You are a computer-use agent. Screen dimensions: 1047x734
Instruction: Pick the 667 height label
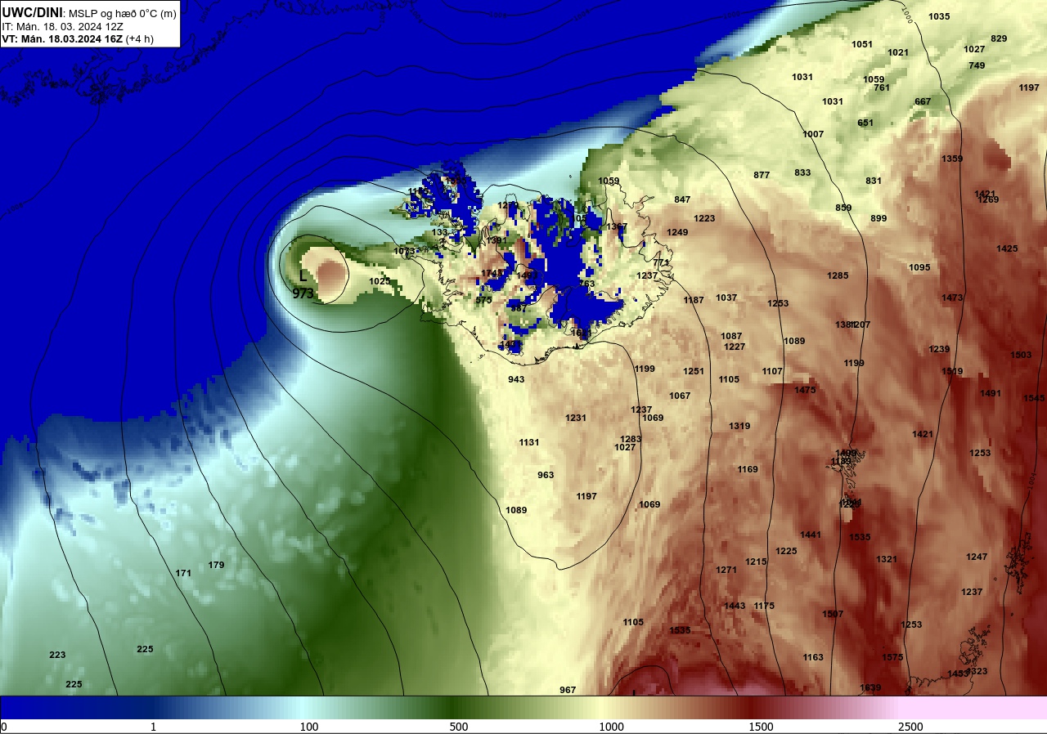pos(923,101)
